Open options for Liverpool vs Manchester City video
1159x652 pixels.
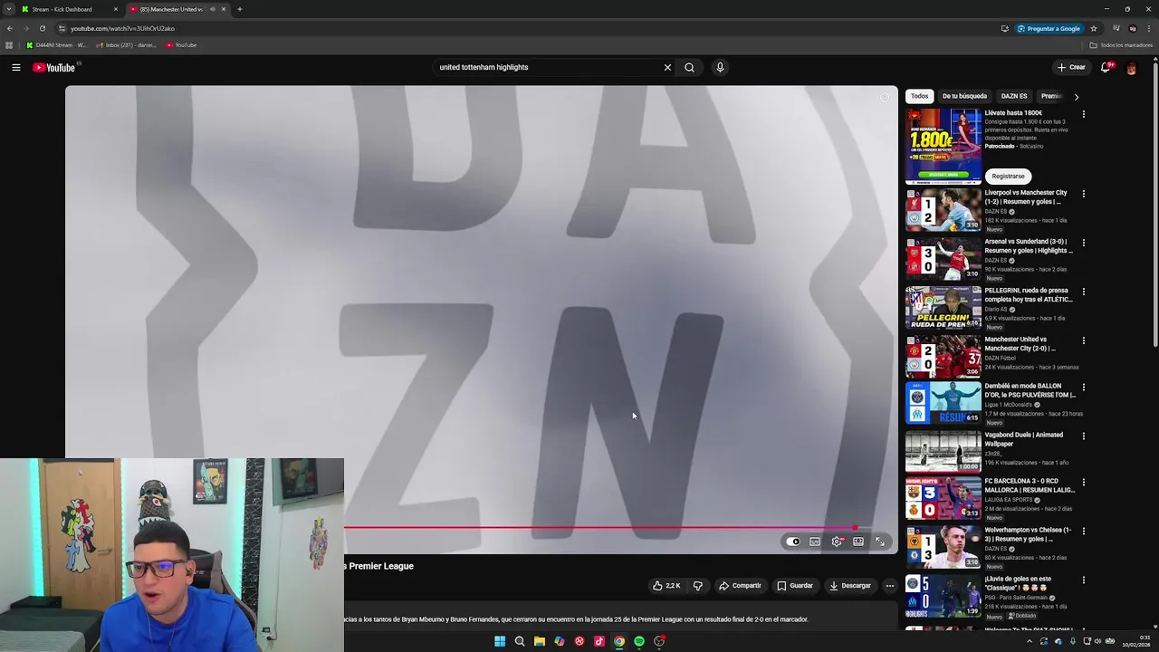tap(1083, 194)
